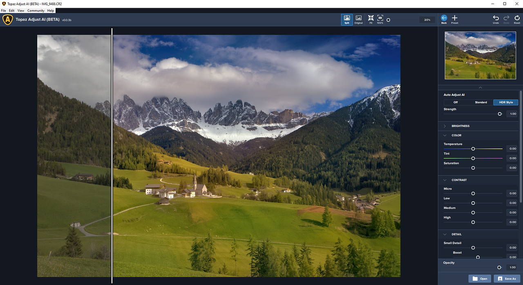
Task: Click the Tint slider handle
Action: [x=473, y=158]
